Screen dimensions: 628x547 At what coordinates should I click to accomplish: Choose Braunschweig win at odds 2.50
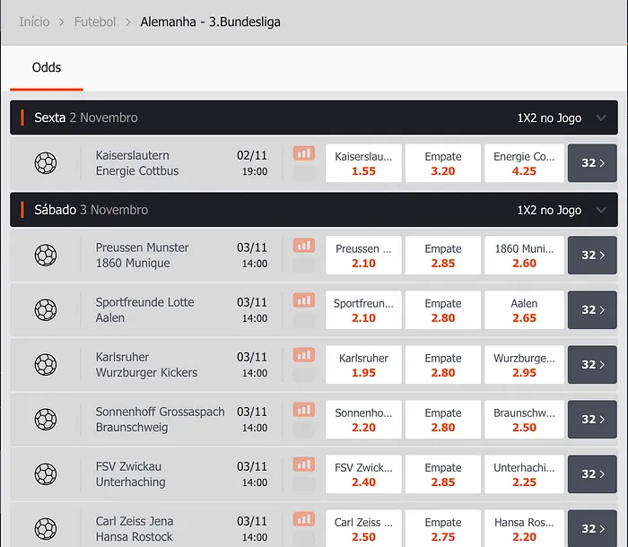tap(524, 420)
